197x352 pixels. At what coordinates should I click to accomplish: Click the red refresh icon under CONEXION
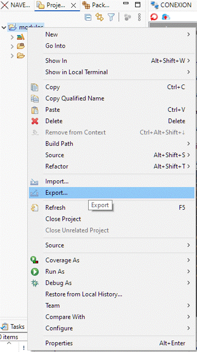coord(154,17)
